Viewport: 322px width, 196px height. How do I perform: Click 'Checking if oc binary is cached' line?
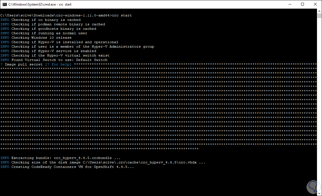(x=40, y=20)
